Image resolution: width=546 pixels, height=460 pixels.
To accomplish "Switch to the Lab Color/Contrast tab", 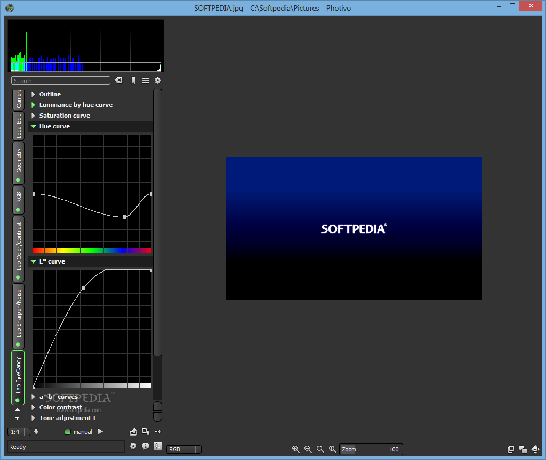I will click(x=18, y=249).
